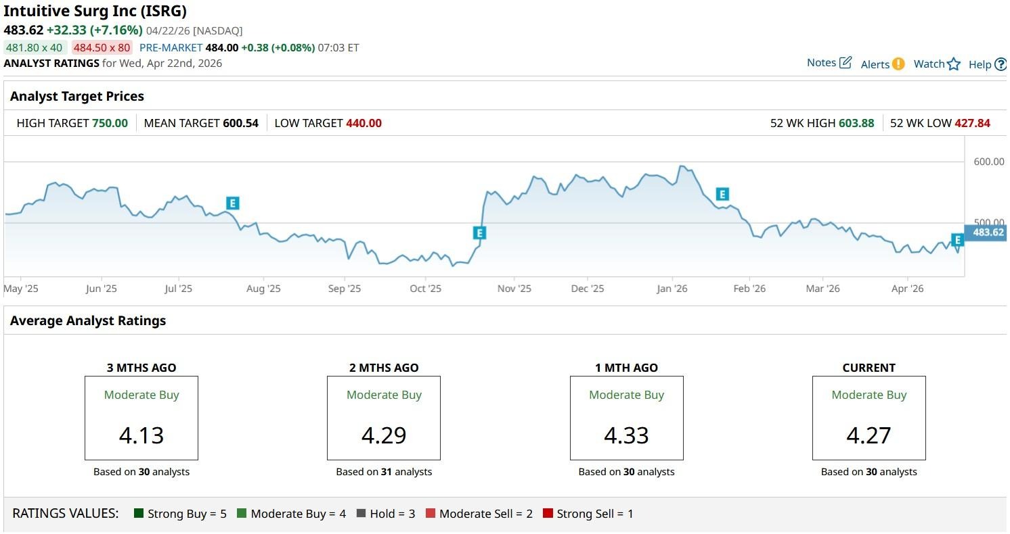This screenshot has height=534, width=1010.
Task: Click the Moderate Sell light red swatch
Action: point(431,514)
